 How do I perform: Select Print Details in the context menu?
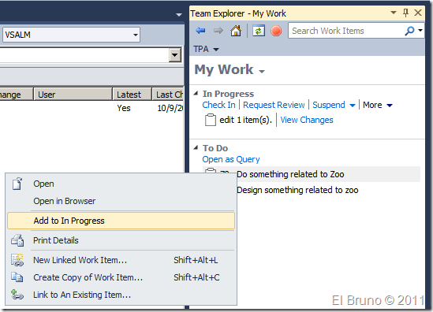click(x=121, y=240)
